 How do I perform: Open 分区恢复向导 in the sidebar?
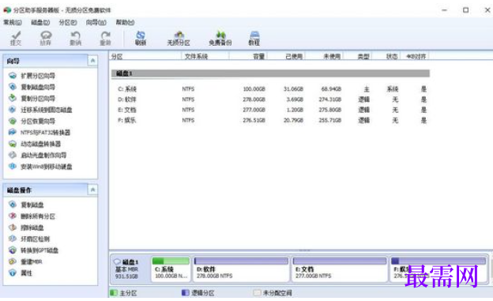[32, 121]
